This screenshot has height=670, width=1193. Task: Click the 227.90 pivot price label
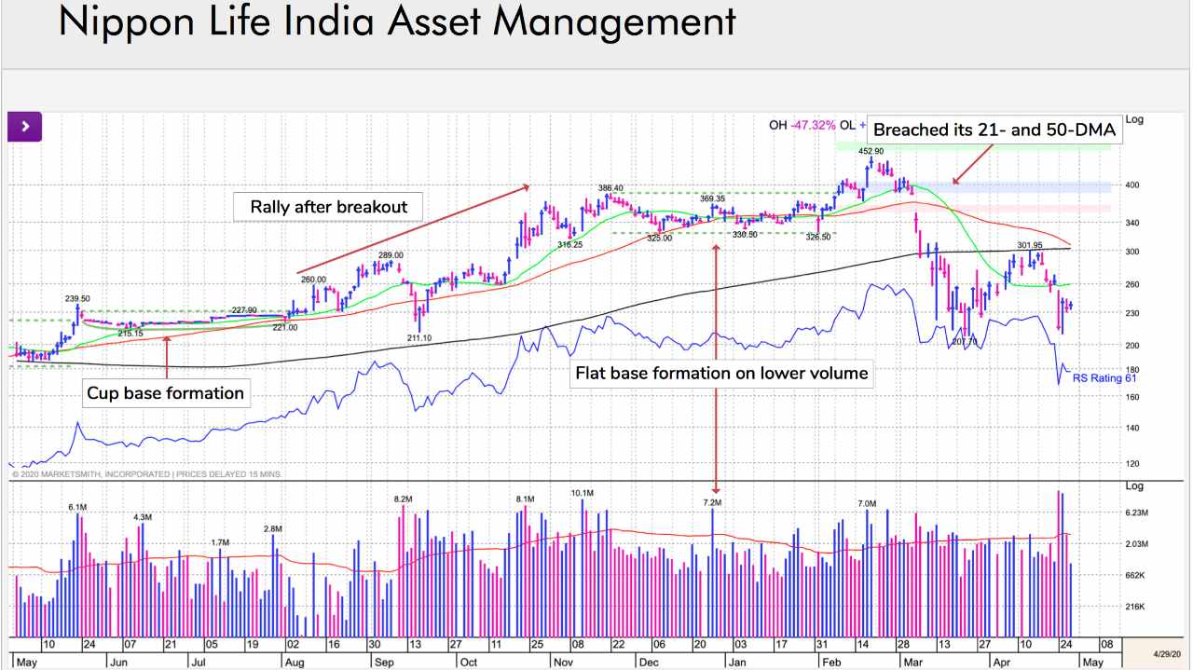[244, 311]
